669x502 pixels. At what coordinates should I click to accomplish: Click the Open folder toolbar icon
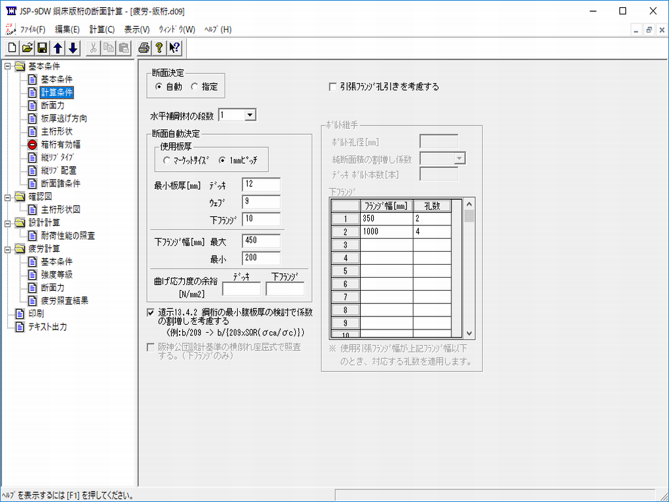click(x=27, y=48)
